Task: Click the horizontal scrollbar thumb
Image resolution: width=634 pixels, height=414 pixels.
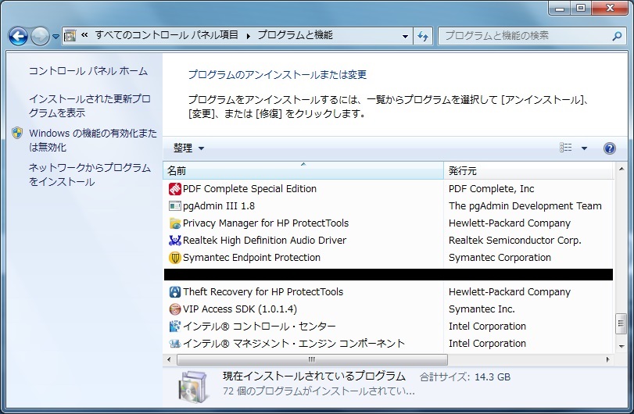Action: tap(312, 359)
